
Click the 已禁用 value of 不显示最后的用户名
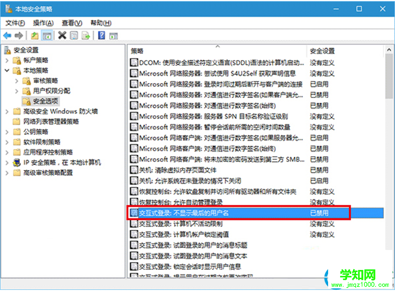point(319,213)
